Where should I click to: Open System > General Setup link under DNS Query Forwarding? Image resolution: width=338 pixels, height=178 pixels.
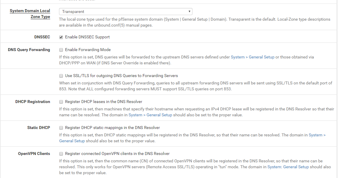pyautogui.click(x=252, y=57)
